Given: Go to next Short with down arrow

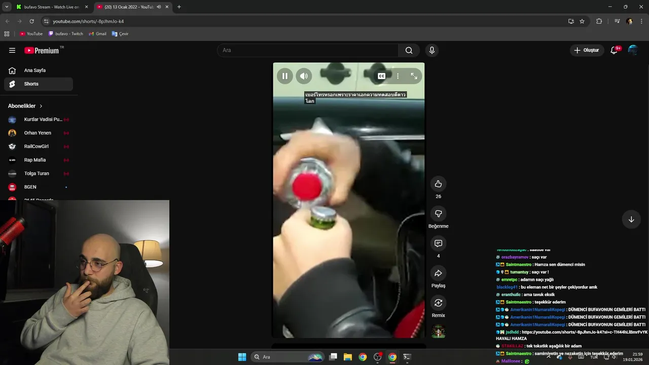Looking at the screenshot, I should (631, 220).
